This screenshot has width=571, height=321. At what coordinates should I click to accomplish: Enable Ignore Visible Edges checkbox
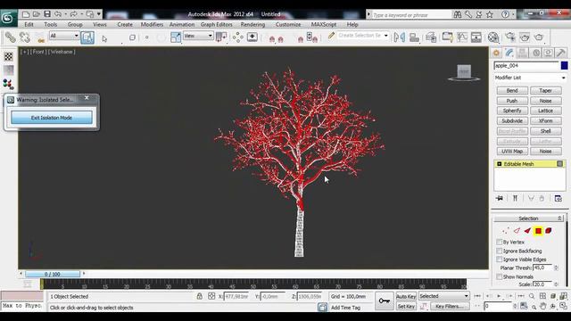(x=500, y=259)
